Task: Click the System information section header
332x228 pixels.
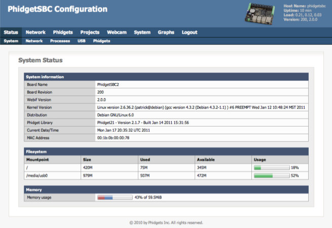Action: pyautogui.click(x=166, y=77)
